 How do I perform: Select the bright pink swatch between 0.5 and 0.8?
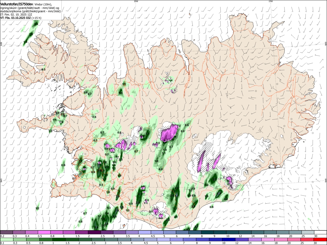[44, 232]
